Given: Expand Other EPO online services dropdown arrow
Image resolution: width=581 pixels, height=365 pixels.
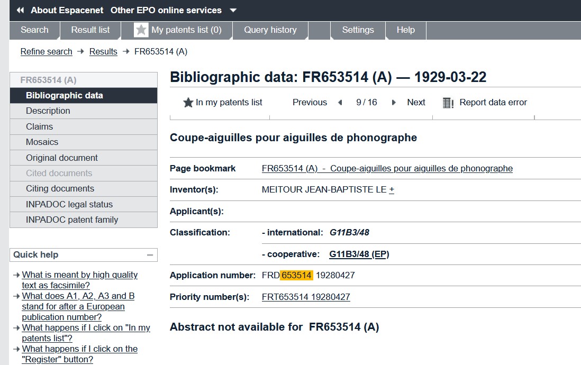Looking at the screenshot, I should coord(233,11).
